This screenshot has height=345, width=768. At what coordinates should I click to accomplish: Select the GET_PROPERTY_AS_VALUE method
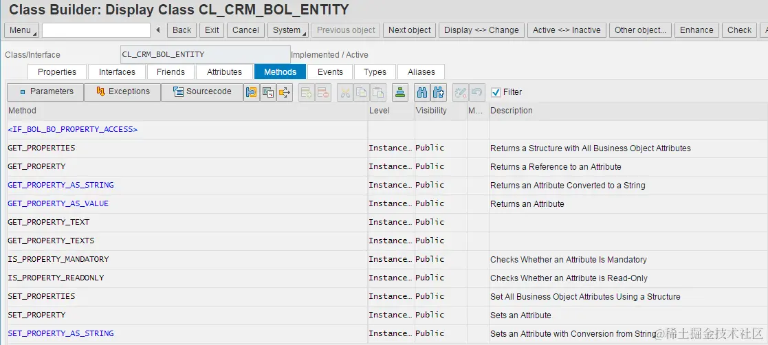tap(58, 203)
